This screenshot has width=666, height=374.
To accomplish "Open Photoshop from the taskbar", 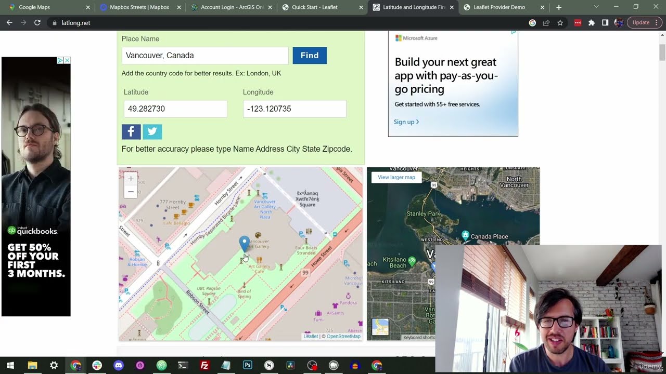I will [x=248, y=366].
